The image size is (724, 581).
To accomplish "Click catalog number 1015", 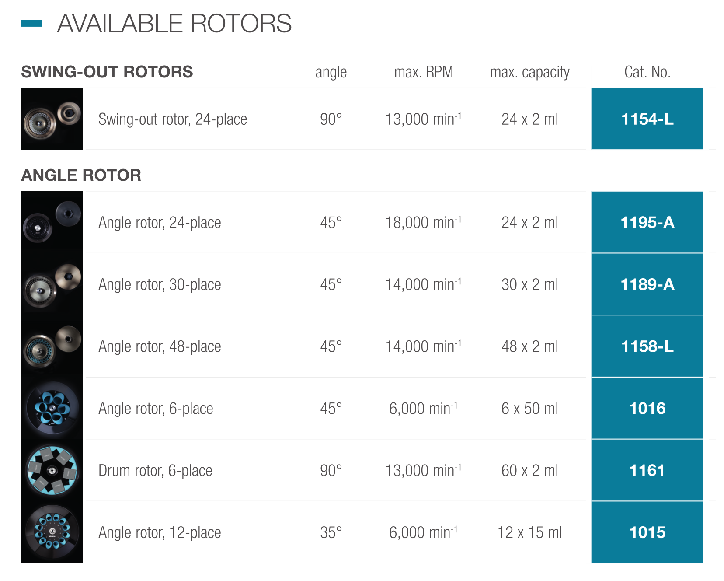I will coord(647,532).
